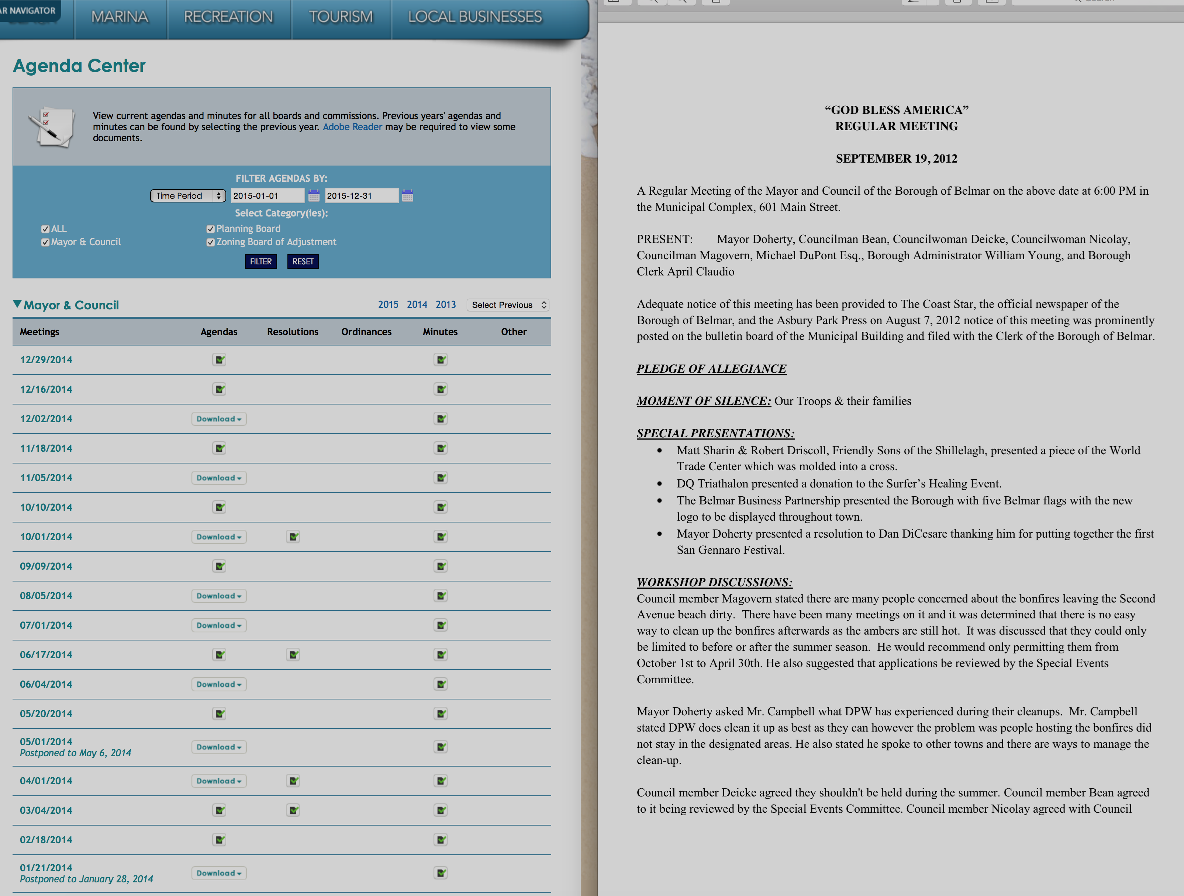Open the Time Period filter dropdown

click(188, 196)
